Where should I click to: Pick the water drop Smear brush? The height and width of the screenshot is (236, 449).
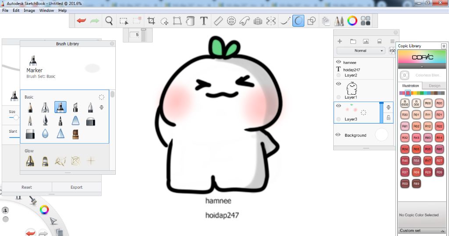45,134
